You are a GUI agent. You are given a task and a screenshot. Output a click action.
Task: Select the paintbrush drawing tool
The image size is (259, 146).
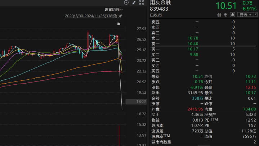tap(134, 3)
